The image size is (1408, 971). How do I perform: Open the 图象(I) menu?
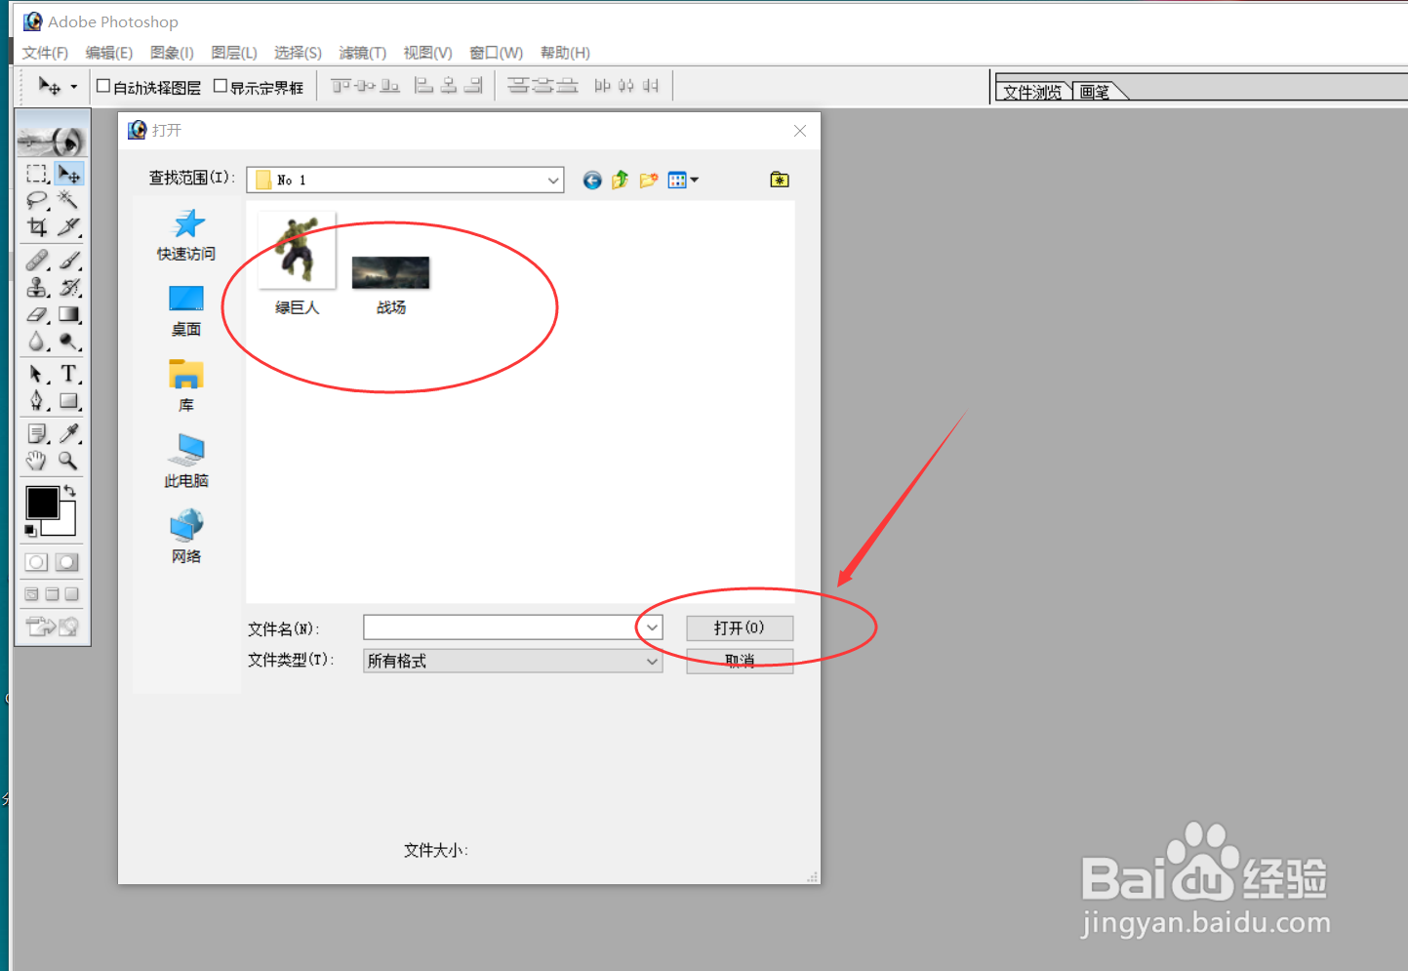[x=172, y=53]
